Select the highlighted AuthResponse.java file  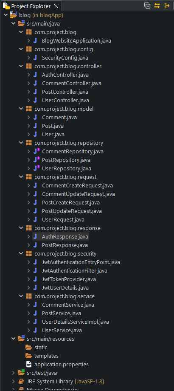tap(65, 236)
